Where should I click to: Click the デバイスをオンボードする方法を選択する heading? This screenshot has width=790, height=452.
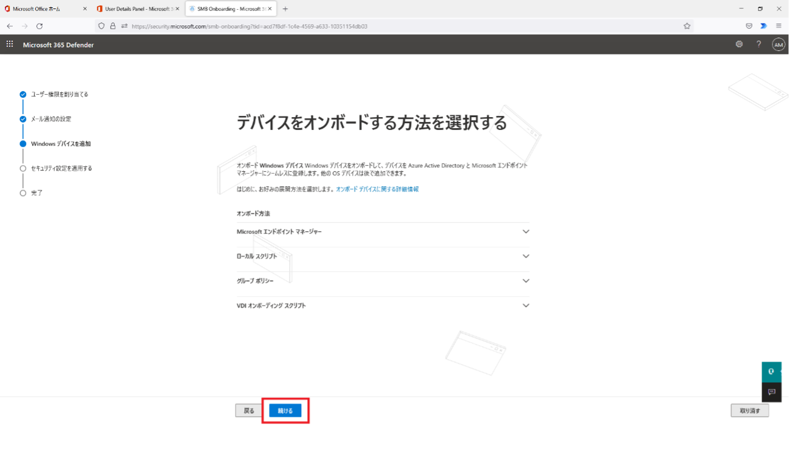tap(372, 123)
